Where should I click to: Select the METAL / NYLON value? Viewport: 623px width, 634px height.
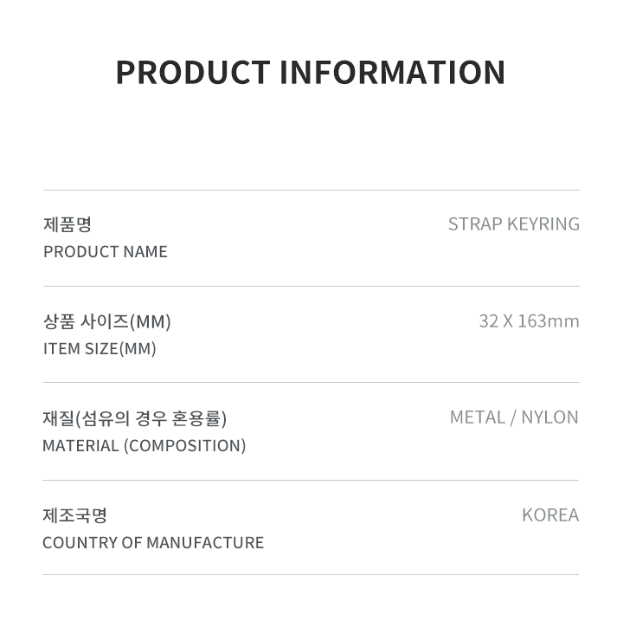(x=514, y=417)
